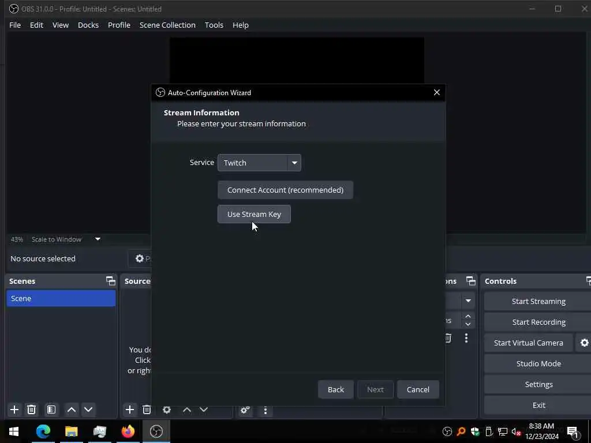591x443 pixels.
Task: Open the File menu
Action: [15, 25]
